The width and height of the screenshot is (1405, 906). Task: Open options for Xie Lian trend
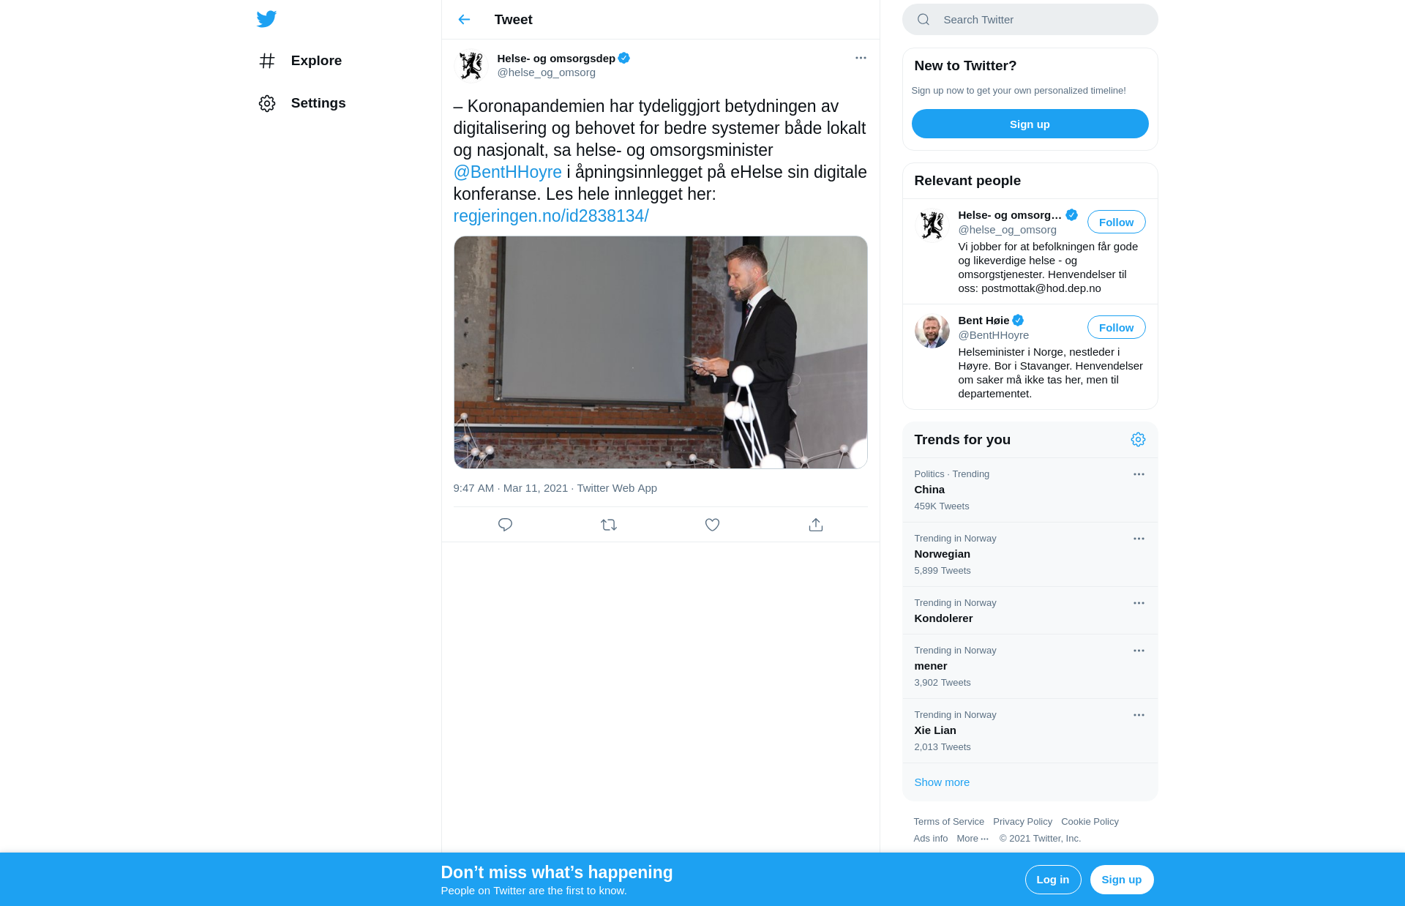point(1139,715)
